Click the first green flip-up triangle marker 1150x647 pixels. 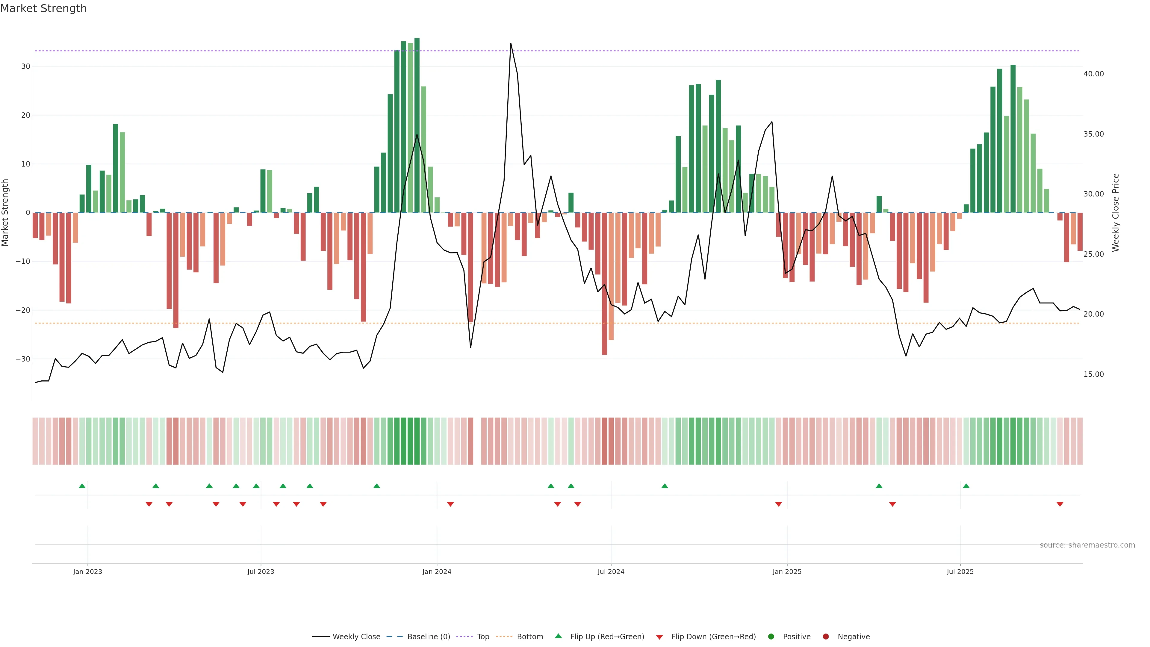82,486
